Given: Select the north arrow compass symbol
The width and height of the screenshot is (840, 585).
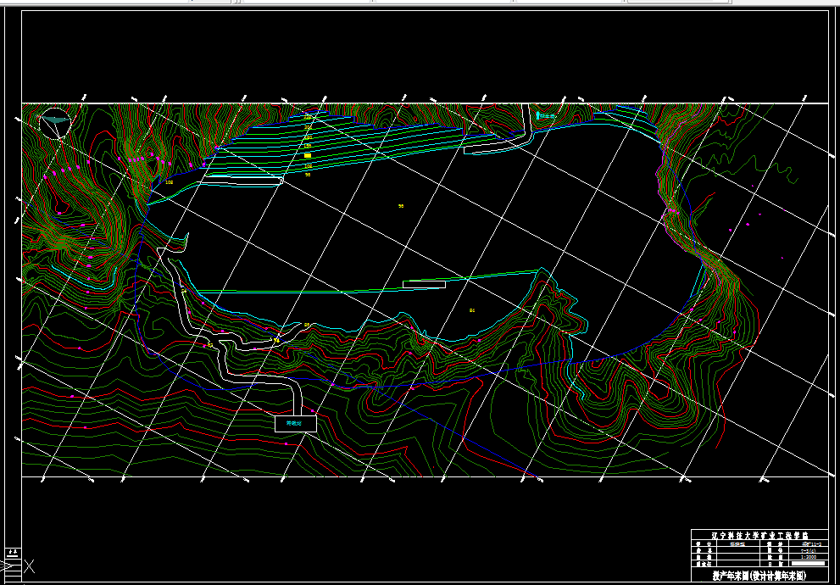Looking at the screenshot, I should pyautogui.click(x=56, y=123).
